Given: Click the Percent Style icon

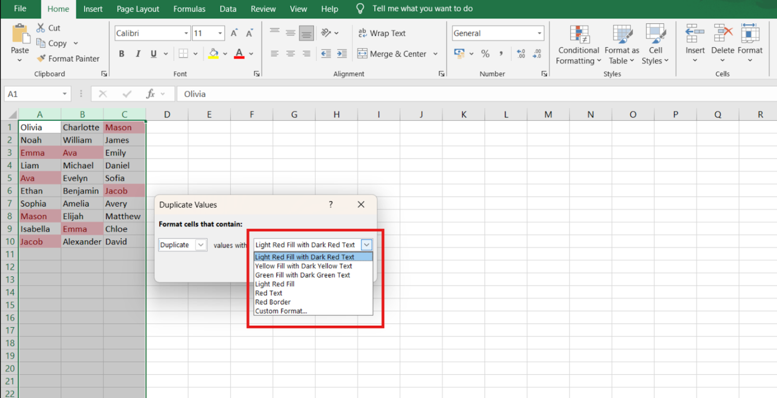Looking at the screenshot, I should (485, 54).
